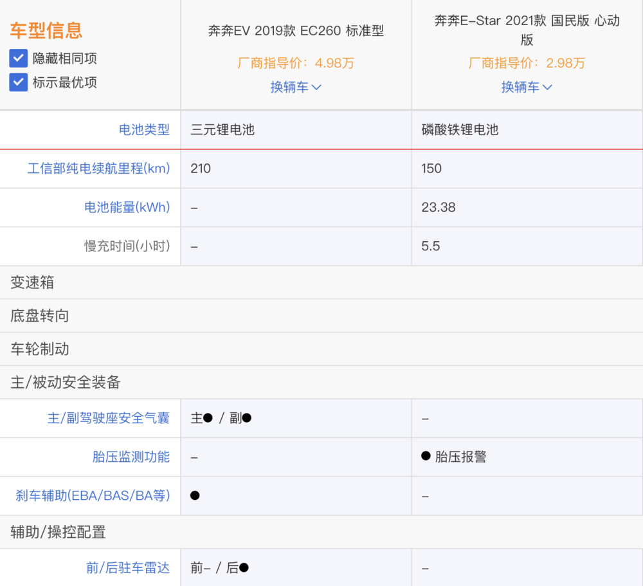Viewport: 643px width, 586px height.
Task: Click the 奔奔EV 2019款 EC260 标准型 title
Action: point(296,31)
